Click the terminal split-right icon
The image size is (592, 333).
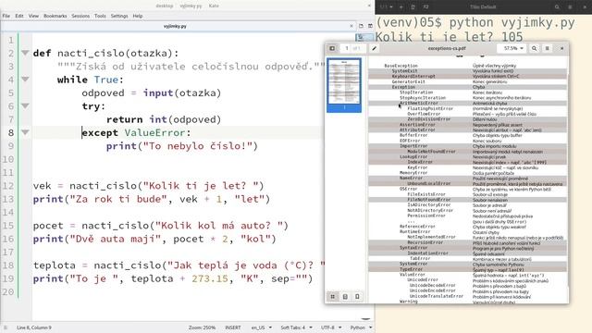click(425, 6)
